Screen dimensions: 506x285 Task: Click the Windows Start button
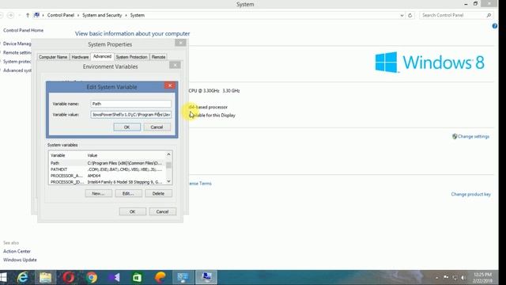click(3, 277)
